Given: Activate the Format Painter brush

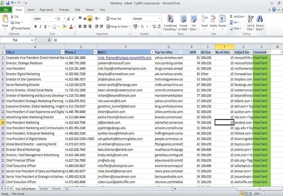Looking at the screenshot, I should (12, 28).
